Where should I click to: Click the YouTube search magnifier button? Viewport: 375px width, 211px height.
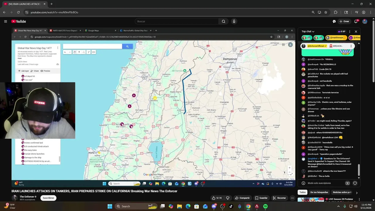224,21
